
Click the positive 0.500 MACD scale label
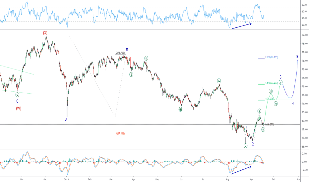304,154
